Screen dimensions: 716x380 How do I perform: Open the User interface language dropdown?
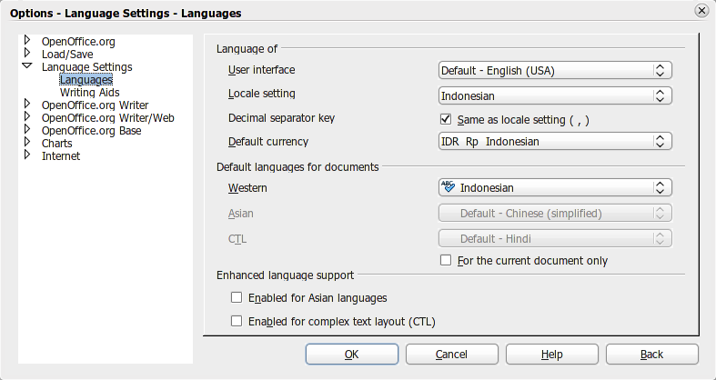[554, 71]
